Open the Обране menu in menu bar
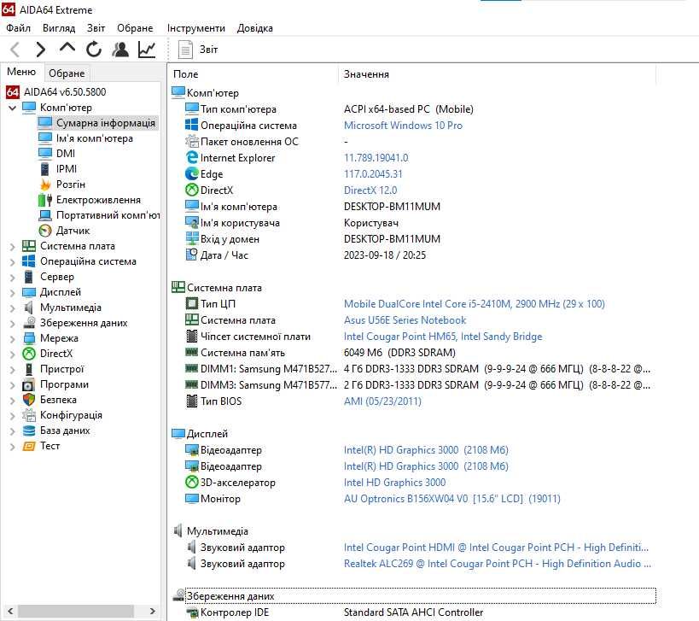699x621 pixels. pos(135,28)
